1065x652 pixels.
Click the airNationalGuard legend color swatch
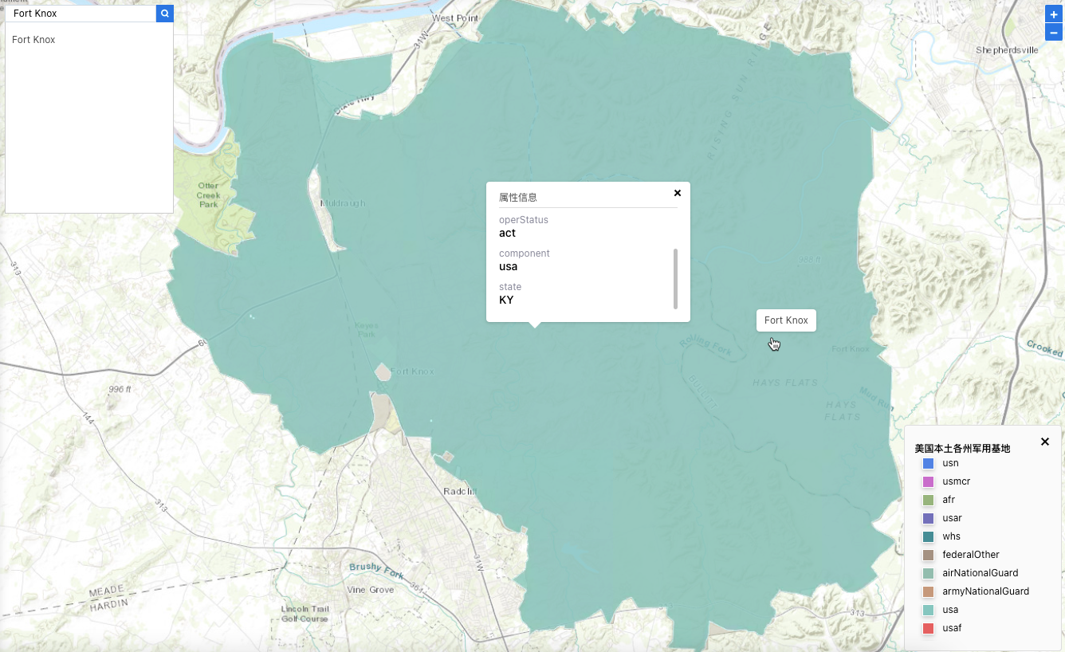(x=928, y=573)
